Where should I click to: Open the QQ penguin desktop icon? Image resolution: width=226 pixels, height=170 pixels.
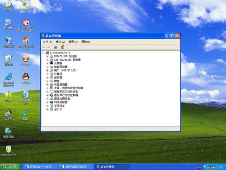tap(26, 78)
